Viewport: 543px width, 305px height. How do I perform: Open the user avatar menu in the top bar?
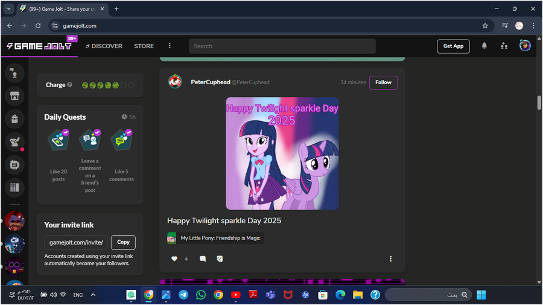click(525, 45)
